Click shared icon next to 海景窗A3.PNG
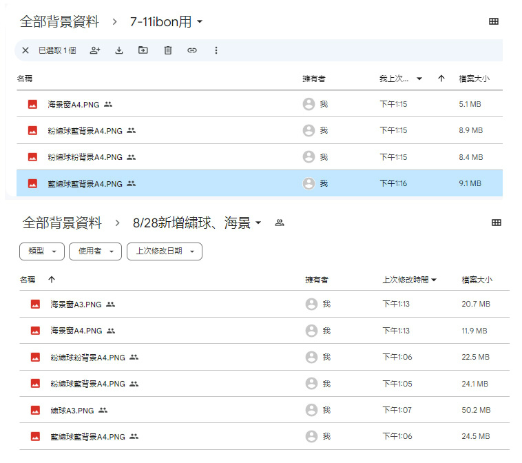The height and width of the screenshot is (463, 522). coord(110,304)
